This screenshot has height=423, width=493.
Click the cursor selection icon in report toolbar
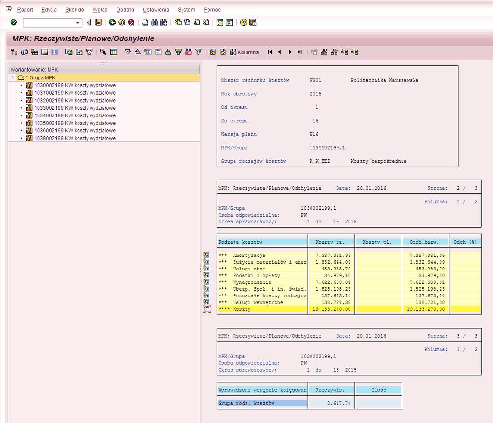[103, 52]
